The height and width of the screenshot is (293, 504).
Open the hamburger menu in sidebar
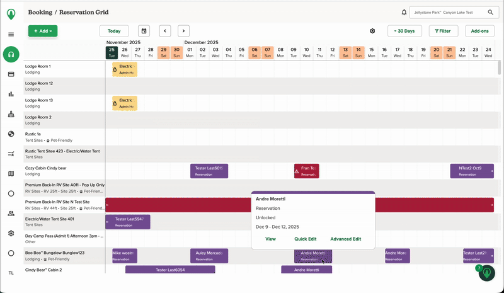click(11, 35)
